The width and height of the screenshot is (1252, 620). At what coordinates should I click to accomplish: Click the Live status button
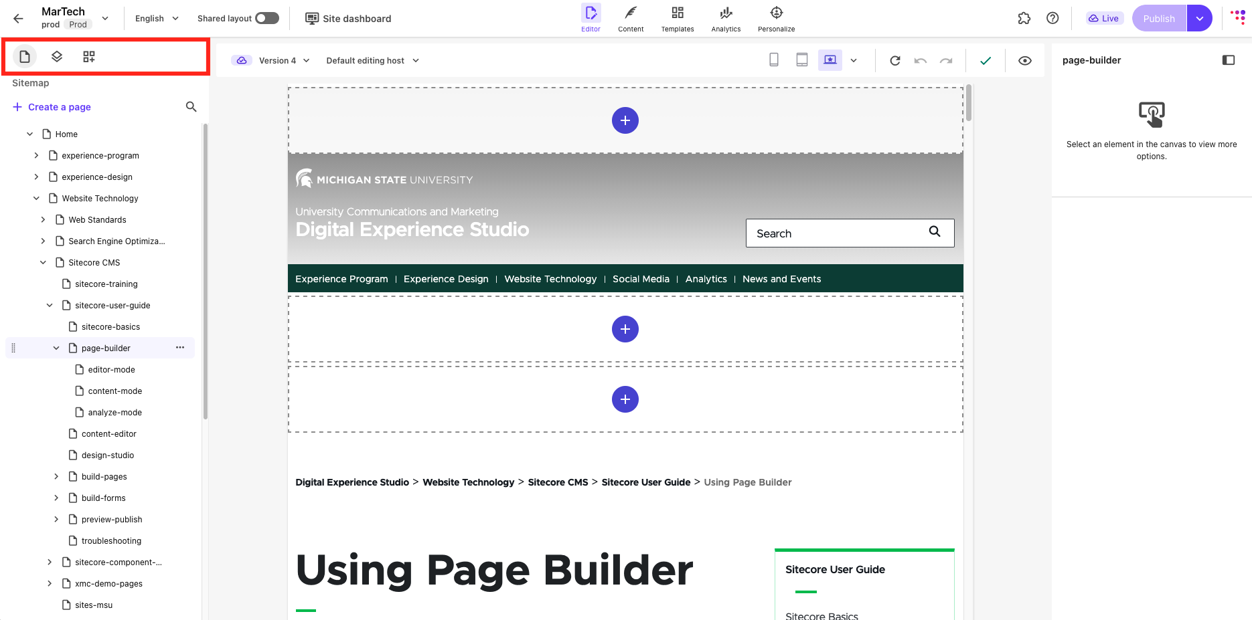coord(1103,18)
